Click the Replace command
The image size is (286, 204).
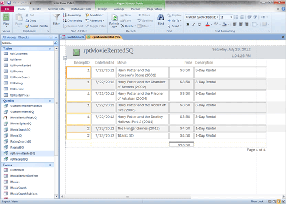coord(175,15)
